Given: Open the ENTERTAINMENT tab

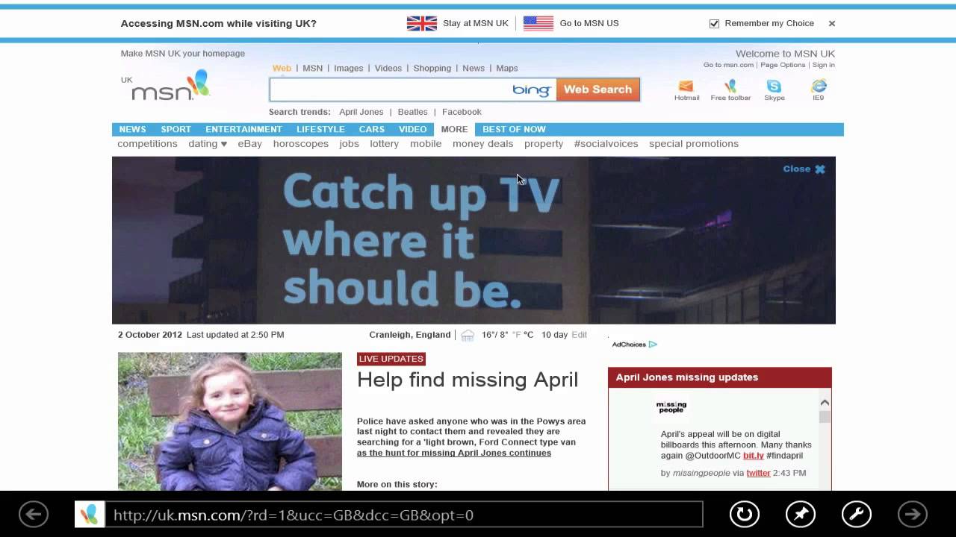Looking at the screenshot, I should pos(243,129).
